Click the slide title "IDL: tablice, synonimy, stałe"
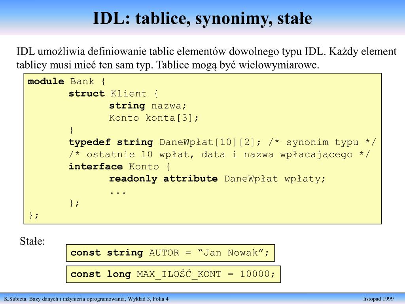 tap(202, 19)
